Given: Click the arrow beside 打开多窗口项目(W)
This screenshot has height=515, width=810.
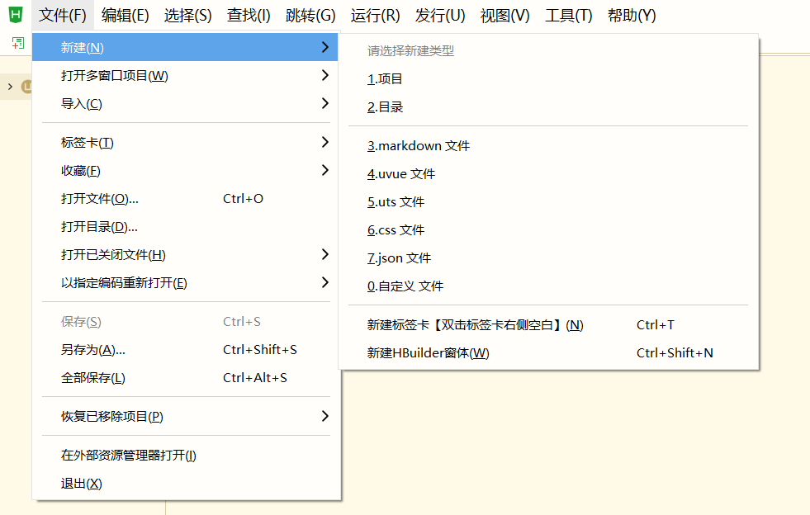Looking at the screenshot, I should click(325, 75).
